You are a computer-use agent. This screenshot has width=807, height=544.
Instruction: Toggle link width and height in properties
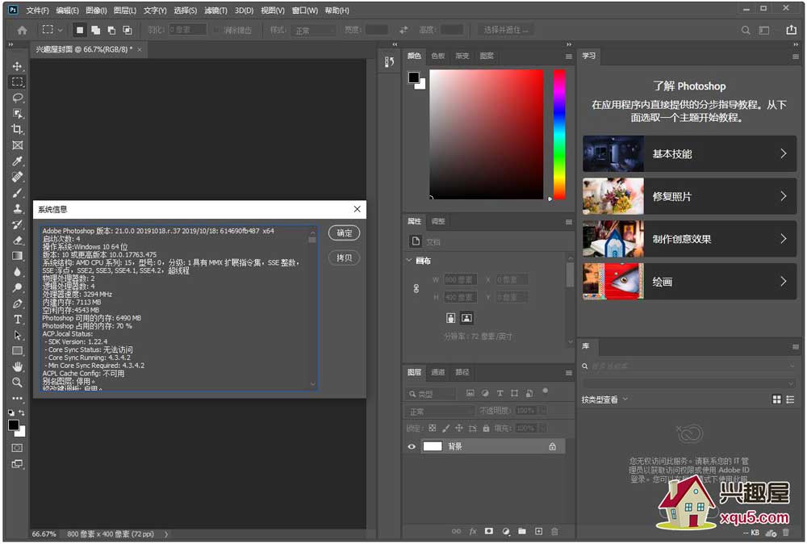[x=416, y=289]
